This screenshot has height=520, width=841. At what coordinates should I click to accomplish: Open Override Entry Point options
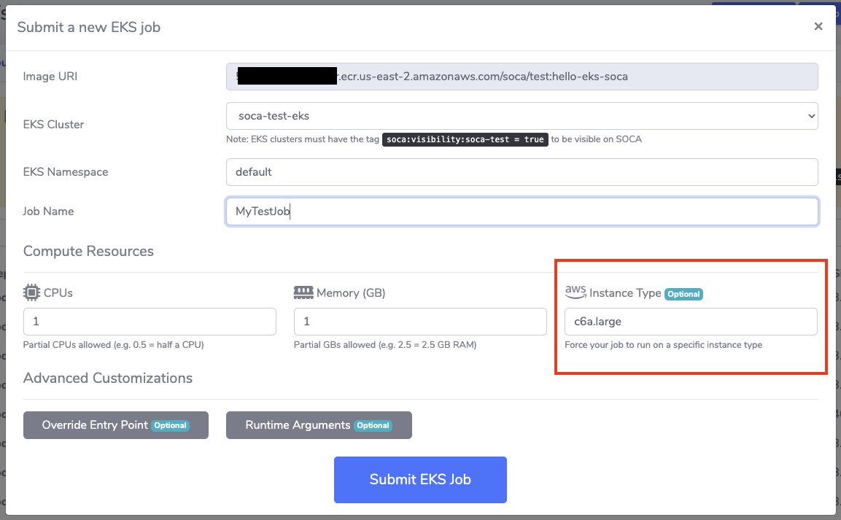coord(115,425)
